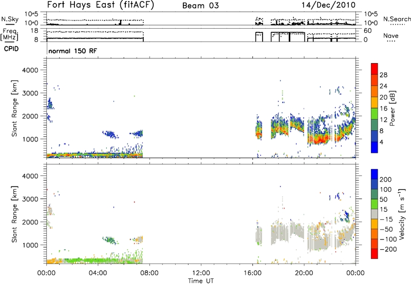
Task: Click the "Nave" legend label
Action: point(391,35)
